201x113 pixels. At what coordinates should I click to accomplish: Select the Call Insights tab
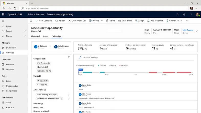pyautogui.click(x=57, y=36)
